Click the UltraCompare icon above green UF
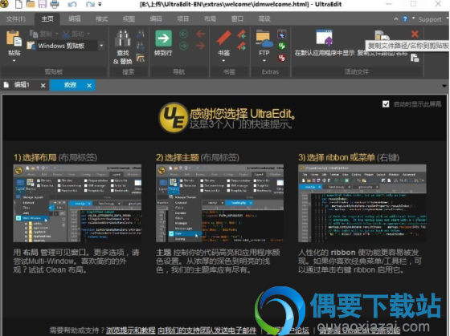Viewport: 450px width, 336px height. (x=281, y=34)
